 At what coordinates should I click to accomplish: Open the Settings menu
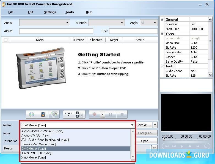click(50, 12)
